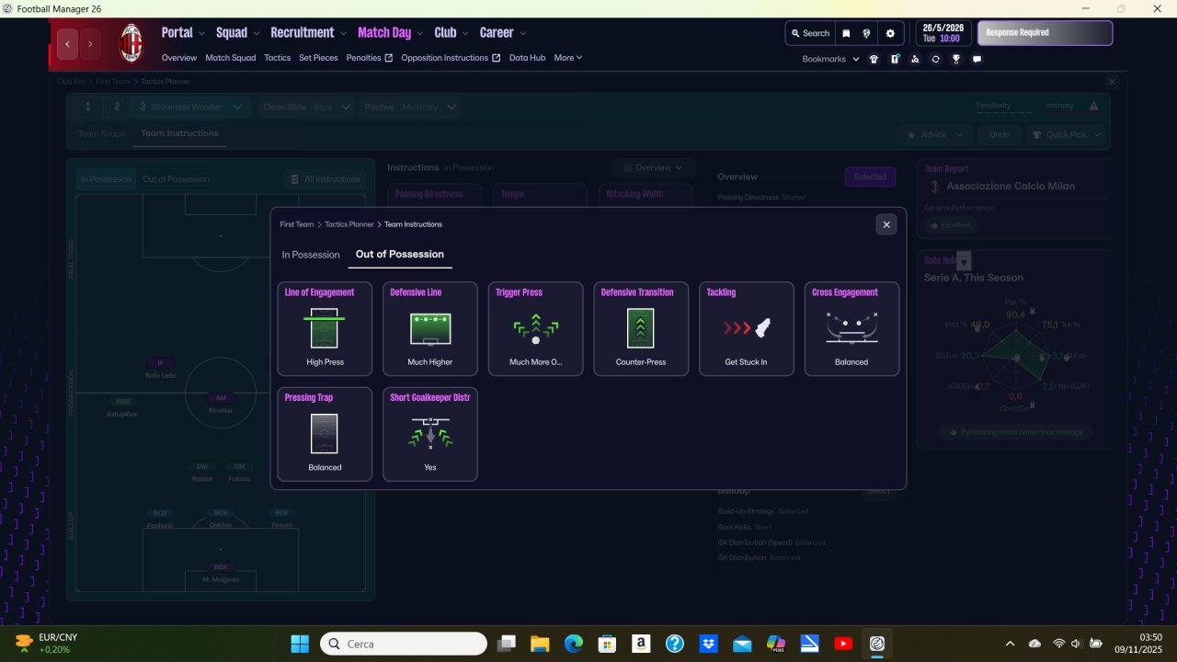Open the Match Day menu
Image resolution: width=1177 pixels, height=662 pixels.
pos(390,33)
